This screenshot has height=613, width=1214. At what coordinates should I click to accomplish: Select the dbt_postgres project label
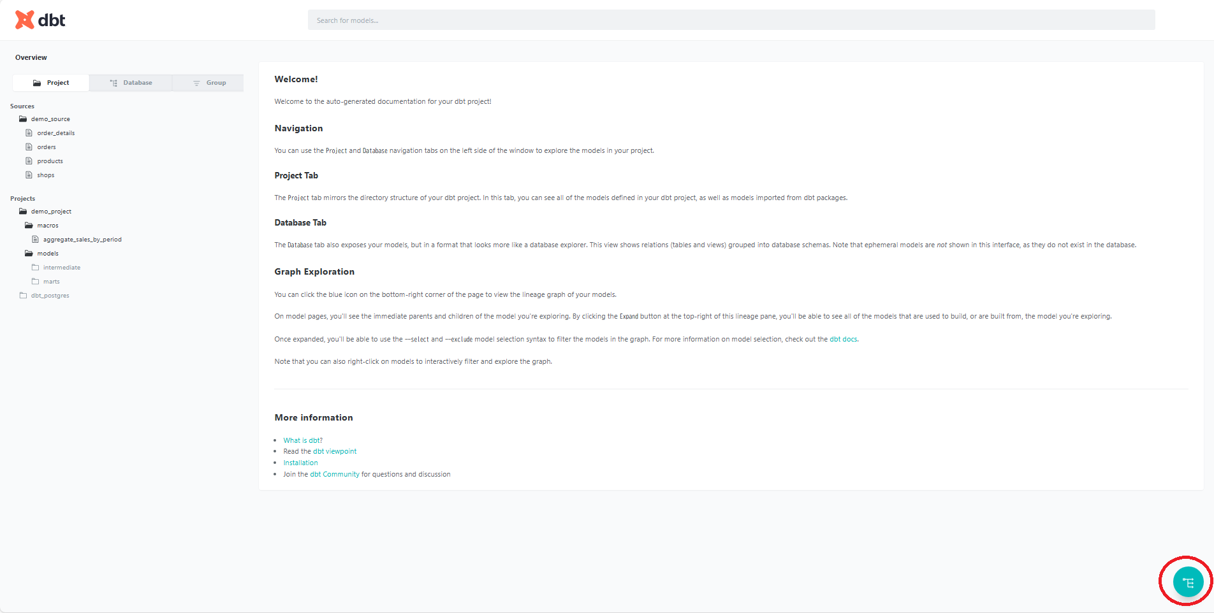pos(50,296)
